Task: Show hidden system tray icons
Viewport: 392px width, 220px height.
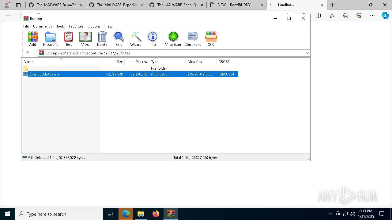Action: [x=330, y=214]
